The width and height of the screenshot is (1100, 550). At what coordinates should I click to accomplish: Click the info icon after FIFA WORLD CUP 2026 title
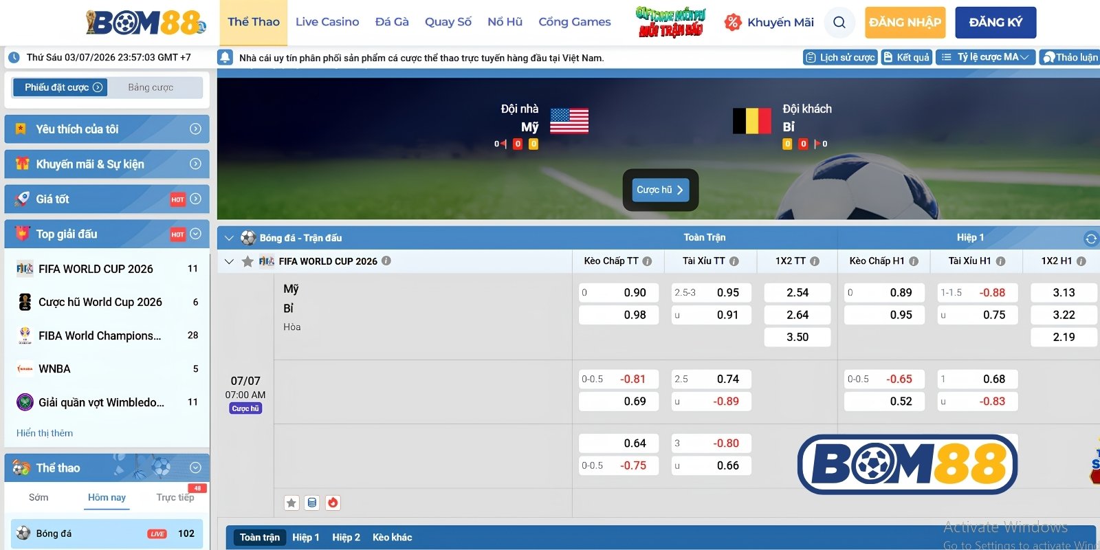[386, 261]
